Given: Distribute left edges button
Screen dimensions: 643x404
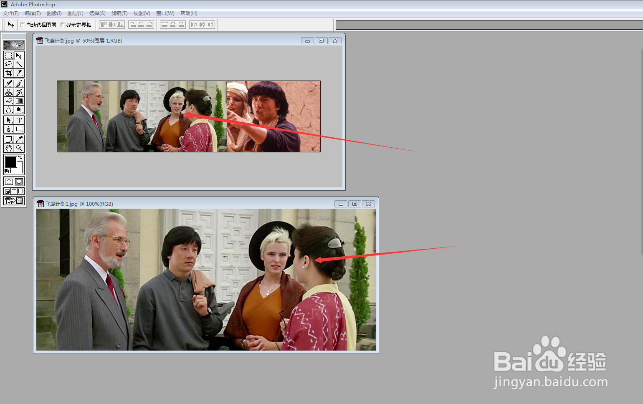Looking at the screenshot, I should click(194, 25).
